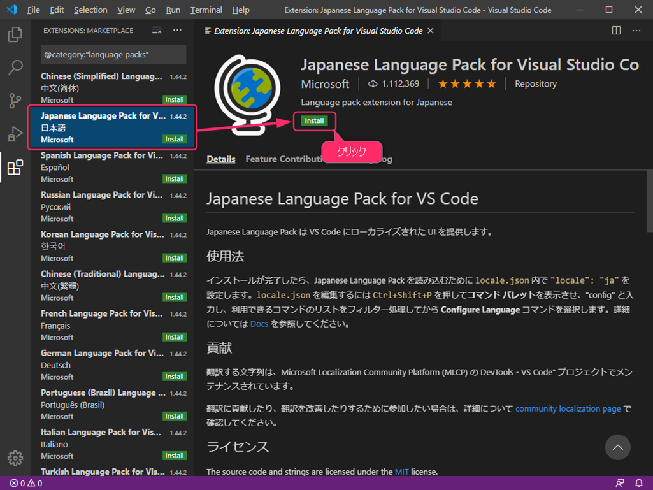Install the Russian Language Pack
The height and width of the screenshot is (490, 653).
(175, 219)
